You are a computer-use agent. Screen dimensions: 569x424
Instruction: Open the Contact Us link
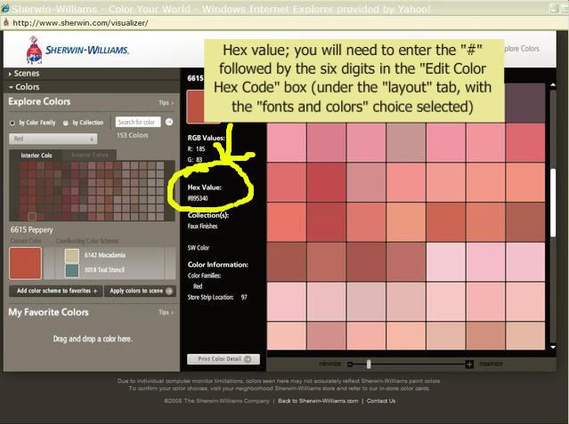[381, 401]
